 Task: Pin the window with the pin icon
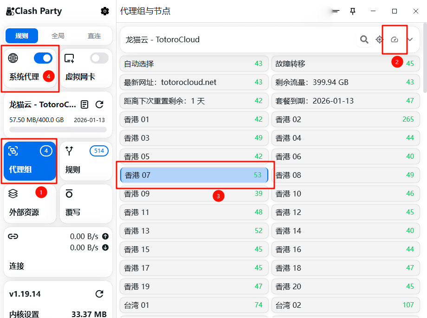(353, 11)
